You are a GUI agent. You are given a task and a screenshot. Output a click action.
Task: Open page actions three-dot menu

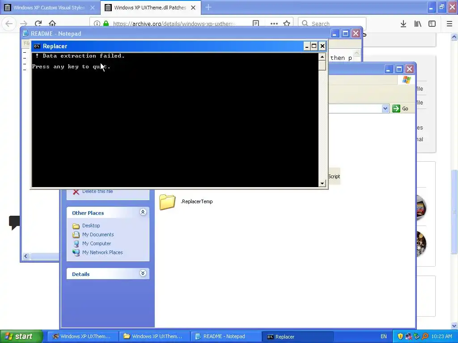point(274,24)
